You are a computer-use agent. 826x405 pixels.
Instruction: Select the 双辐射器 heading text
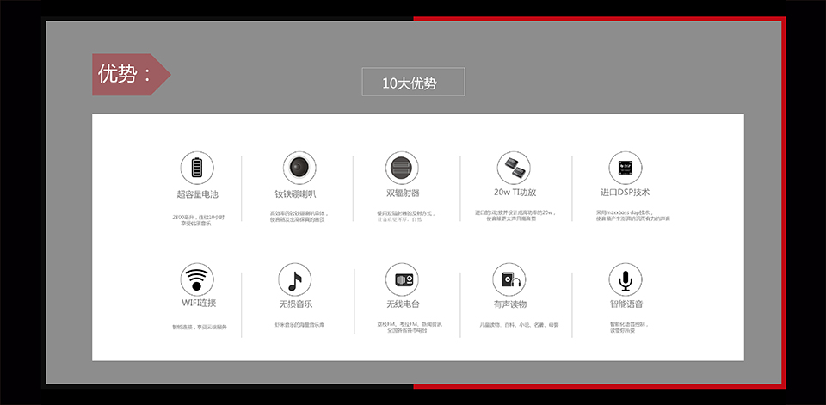pyautogui.click(x=403, y=193)
